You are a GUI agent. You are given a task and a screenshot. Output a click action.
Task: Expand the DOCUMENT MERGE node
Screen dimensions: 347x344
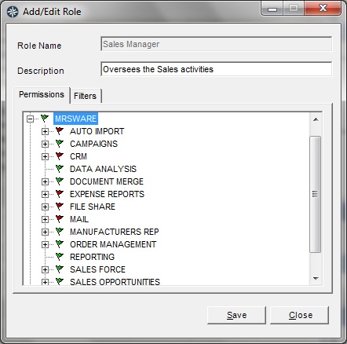click(x=45, y=181)
